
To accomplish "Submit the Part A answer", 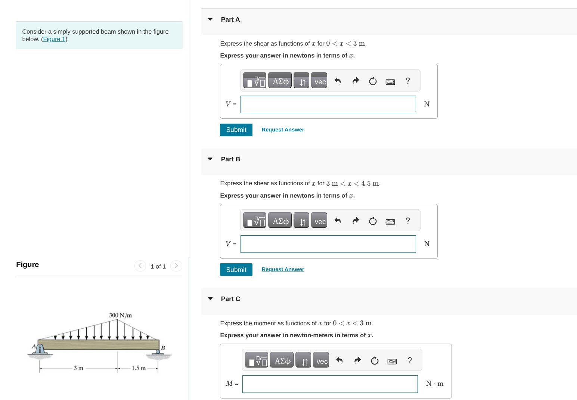I will pos(236,130).
